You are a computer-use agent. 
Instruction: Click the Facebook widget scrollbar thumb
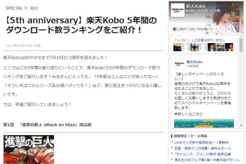coord(241,45)
